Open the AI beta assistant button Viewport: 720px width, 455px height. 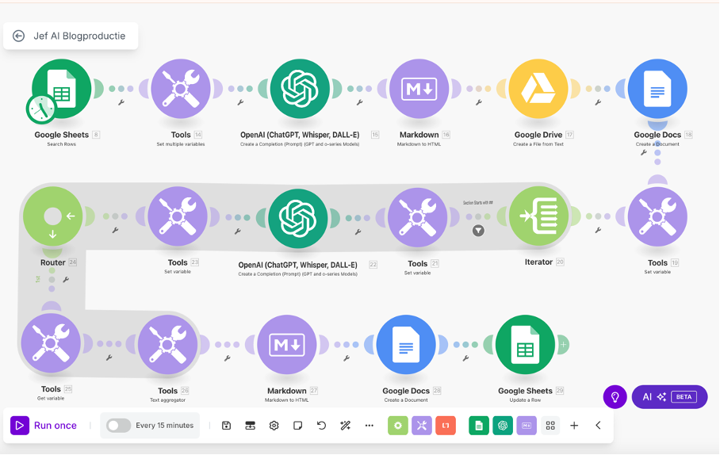coord(669,396)
